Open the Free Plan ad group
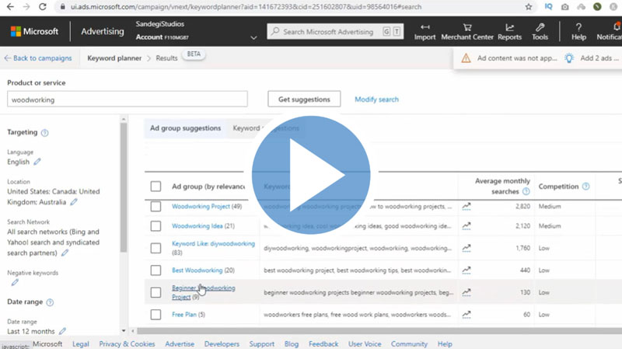The image size is (622, 349). click(x=184, y=315)
